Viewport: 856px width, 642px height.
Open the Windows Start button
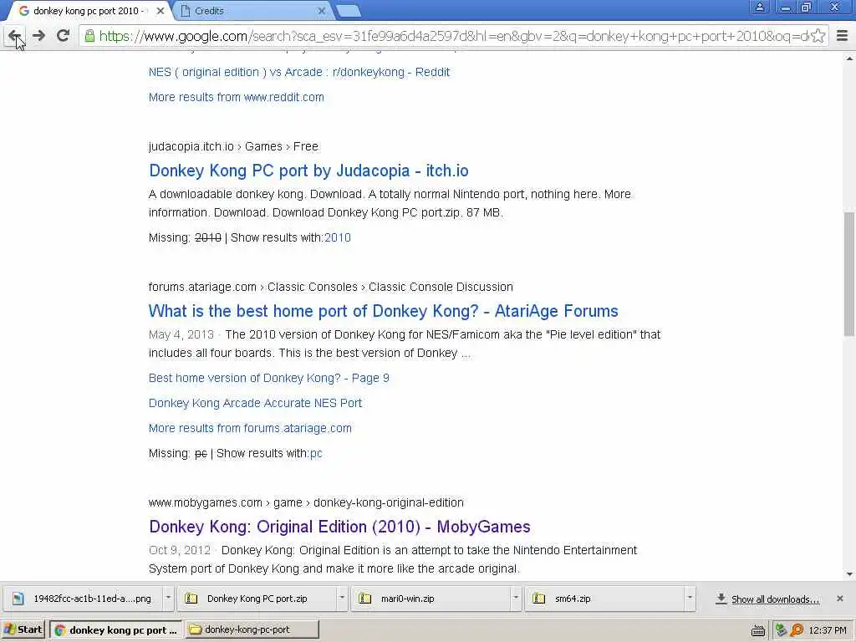tap(23, 629)
